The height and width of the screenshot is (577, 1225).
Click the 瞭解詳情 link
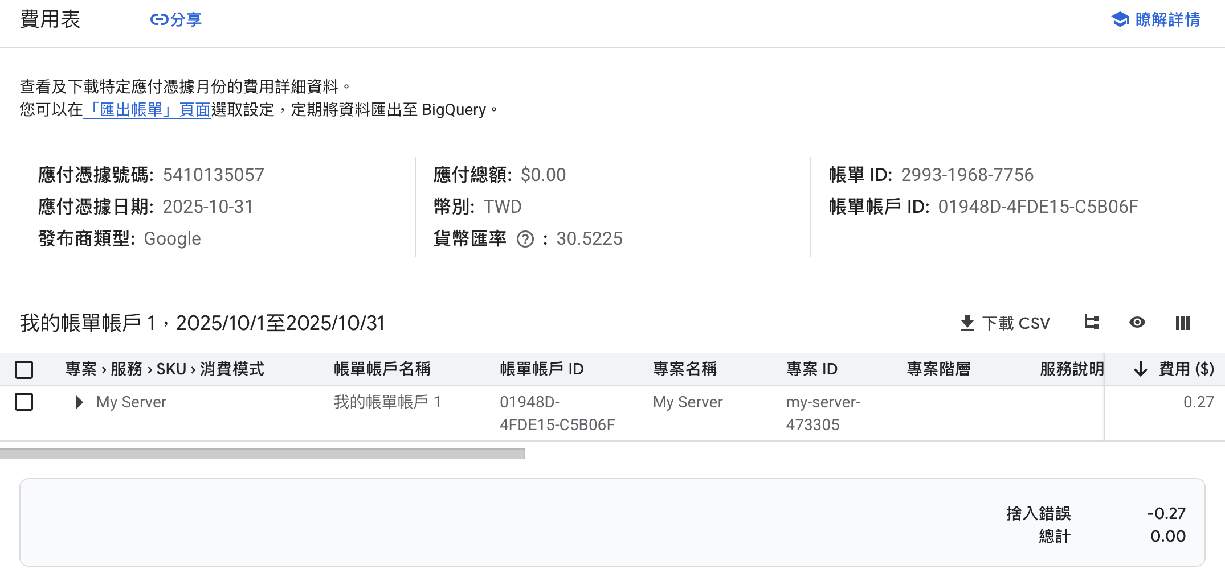(x=1167, y=20)
